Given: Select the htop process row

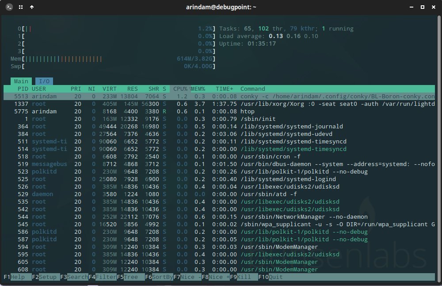Looking at the screenshot, I should pyautogui.click(x=219, y=111).
